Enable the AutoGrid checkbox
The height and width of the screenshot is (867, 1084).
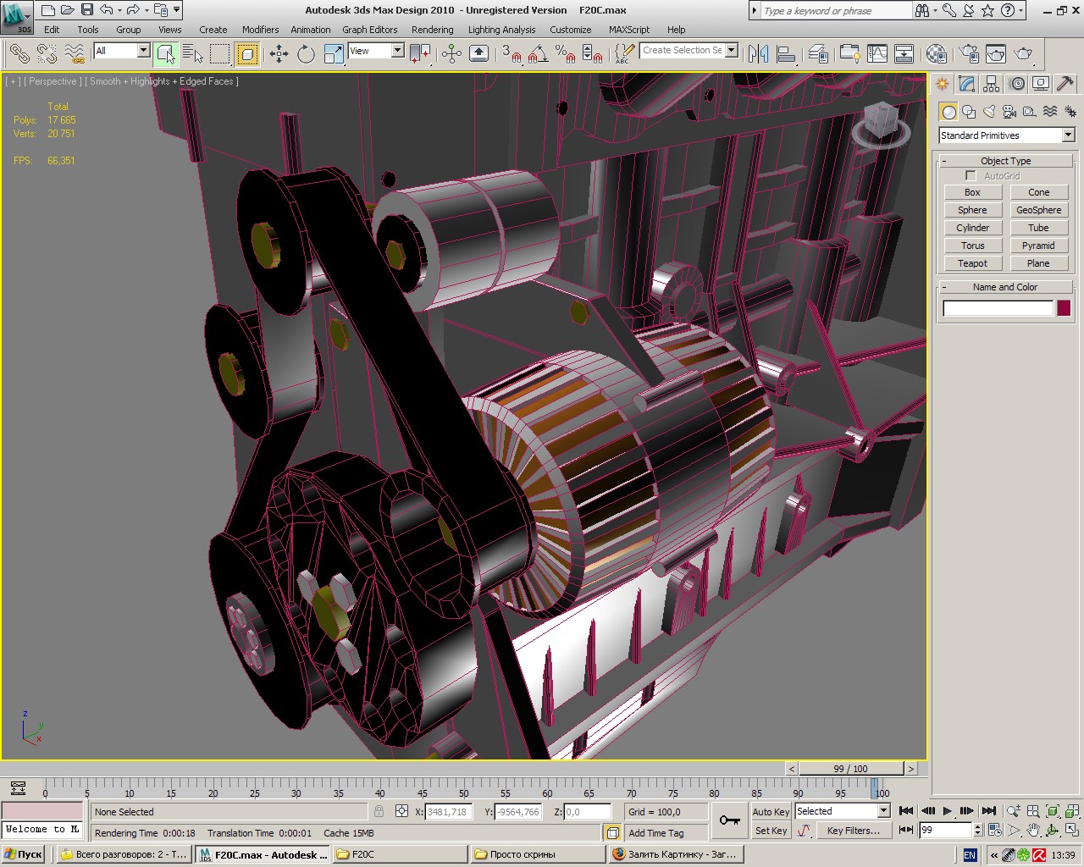(971, 176)
